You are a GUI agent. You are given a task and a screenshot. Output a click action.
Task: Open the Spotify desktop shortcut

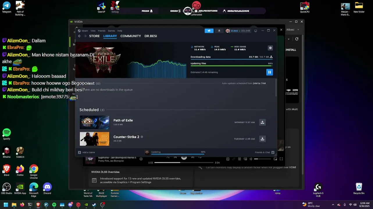point(6,134)
